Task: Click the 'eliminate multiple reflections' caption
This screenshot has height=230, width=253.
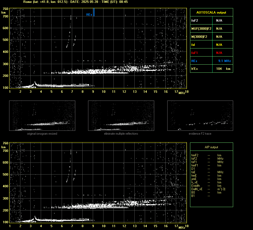Action: (121, 134)
